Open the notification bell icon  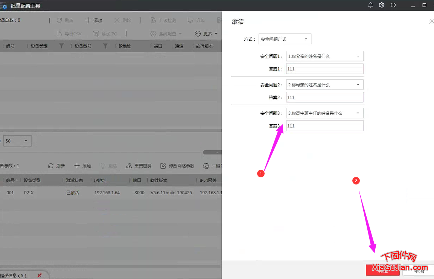[370, 5]
